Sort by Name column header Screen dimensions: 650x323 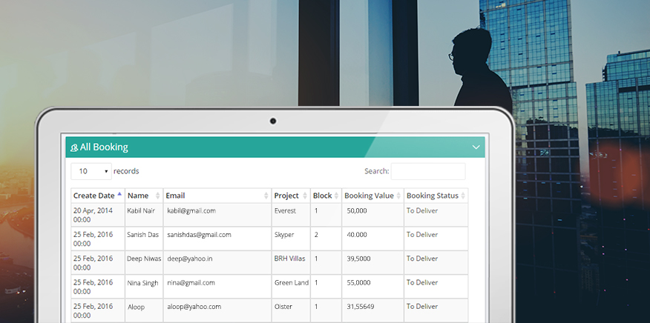coord(144,196)
